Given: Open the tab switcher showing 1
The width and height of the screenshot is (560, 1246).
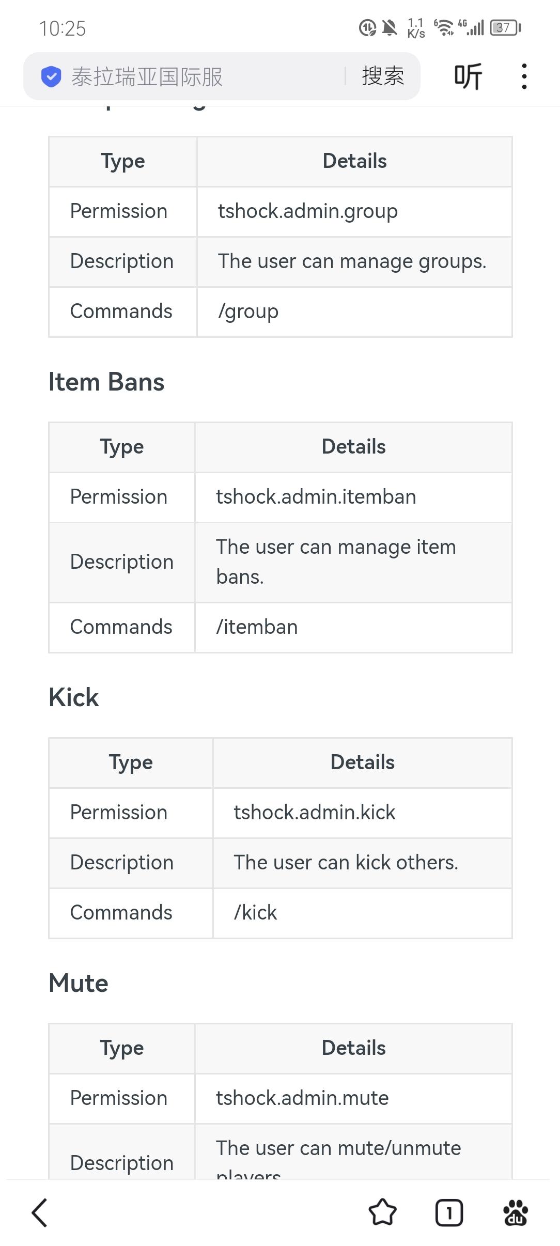Looking at the screenshot, I should tap(449, 1212).
